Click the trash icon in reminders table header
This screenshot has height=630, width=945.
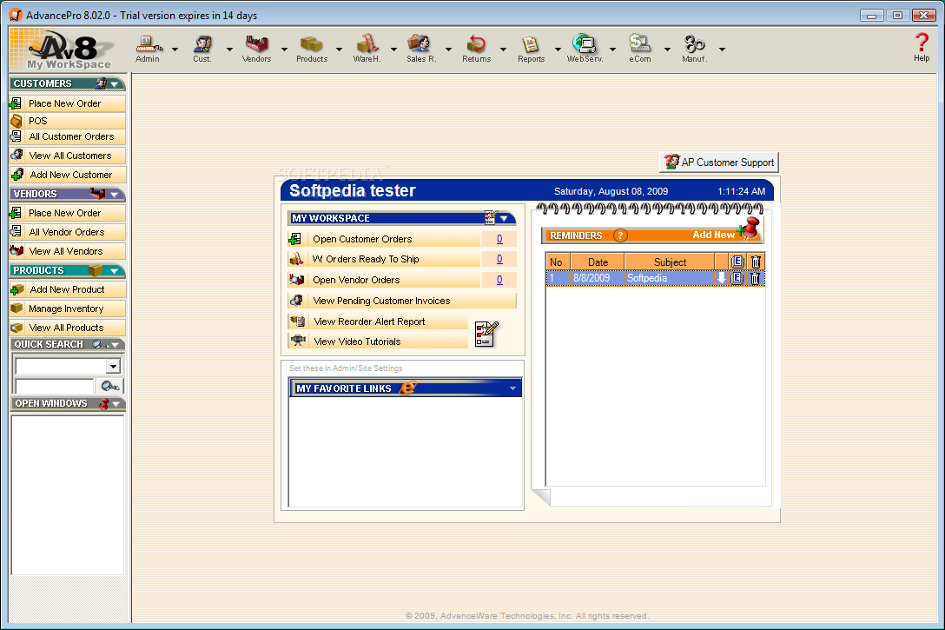[x=756, y=262]
